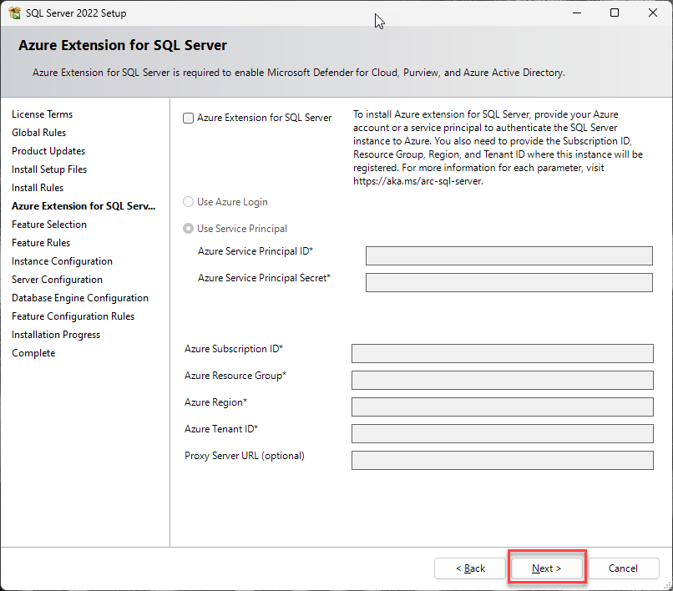The image size is (673, 591).
Task: Click the Azure Subscription ID input box
Action: (502, 353)
